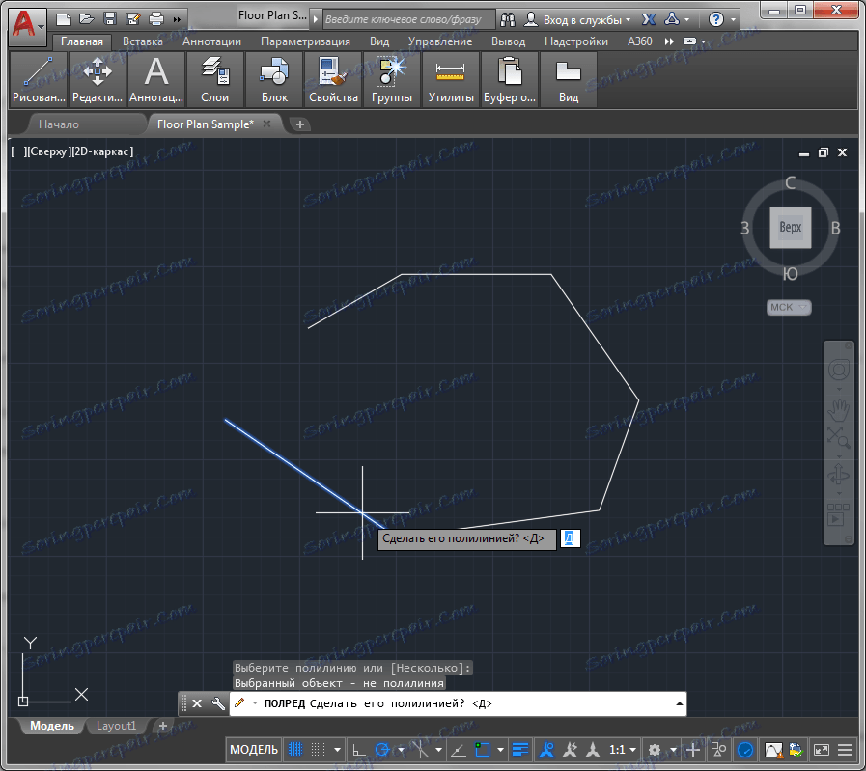The image size is (866, 771).
Task: Toggle ortho mode in status bar
Action: (x=358, y=749)
